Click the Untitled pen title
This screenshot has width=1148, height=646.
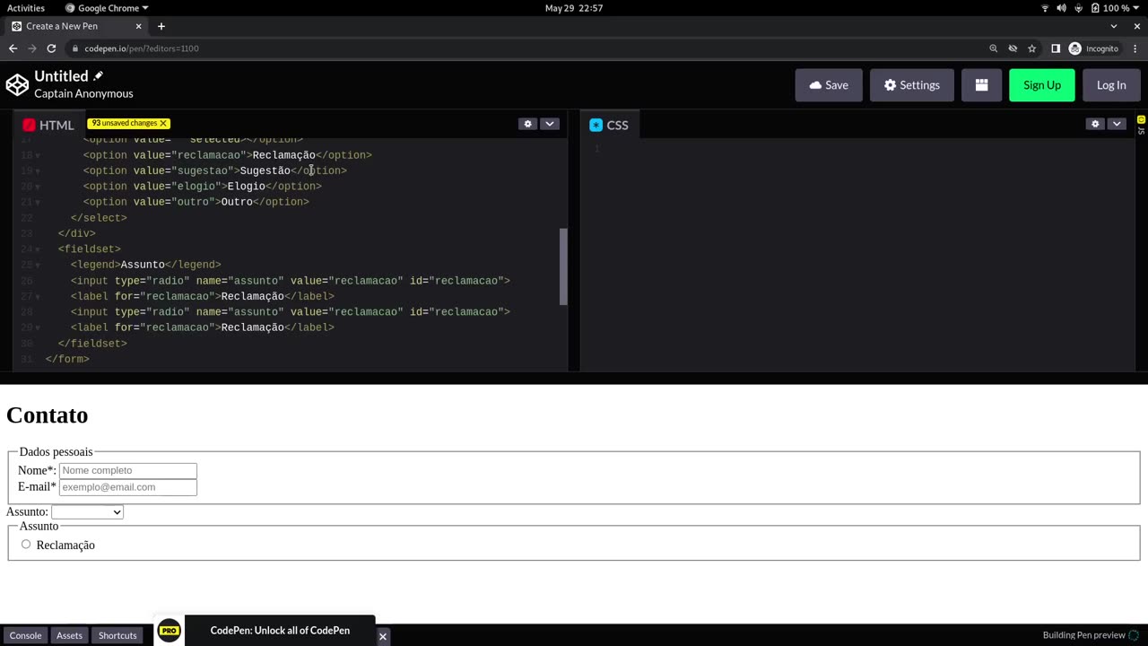click(x=61, y=76)
